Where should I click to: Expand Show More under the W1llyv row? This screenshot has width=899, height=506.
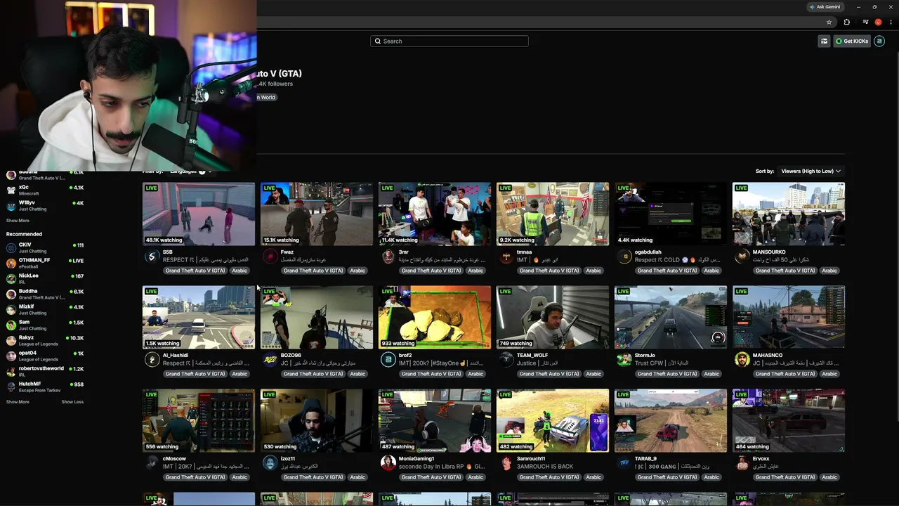click(x=18, y=221)
